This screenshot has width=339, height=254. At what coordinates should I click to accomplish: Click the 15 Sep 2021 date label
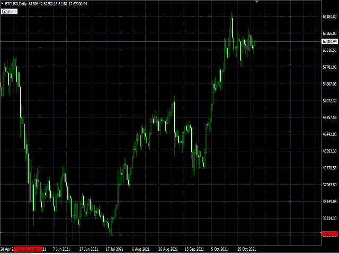click(194, 249)
